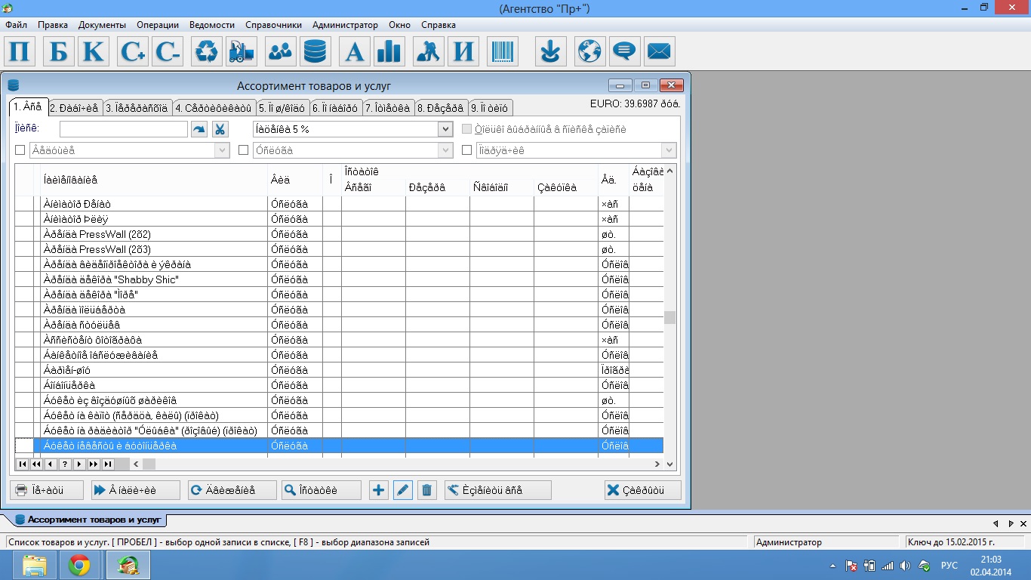The height and width of the screenshot is (580, 1031).
Task: Click the button with the magnifier icon
Action: click(x=321, y=490)
